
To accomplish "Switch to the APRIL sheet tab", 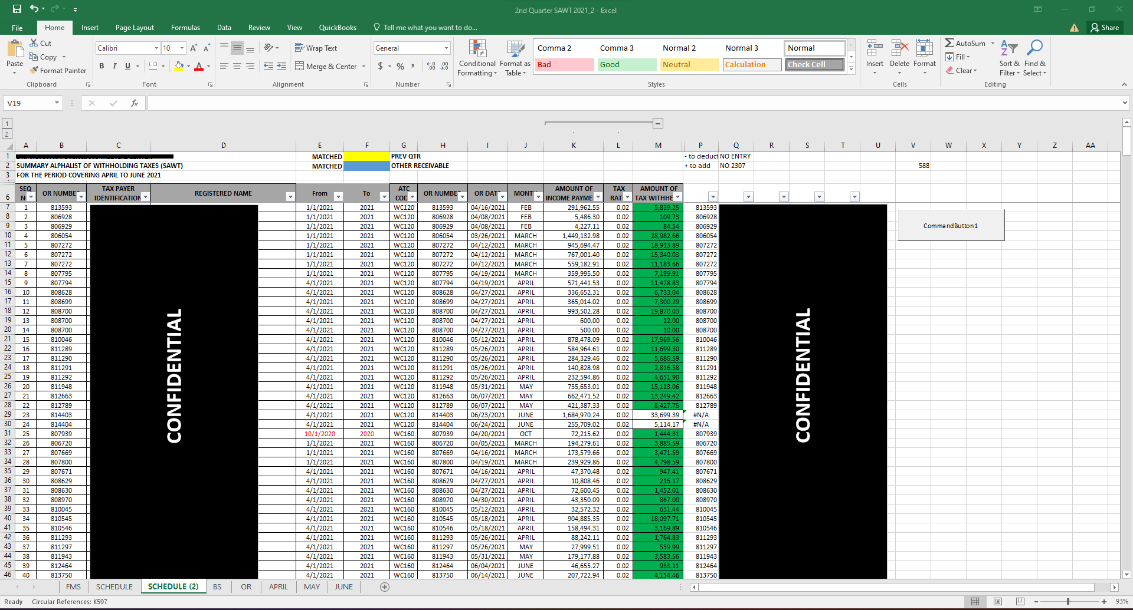I will 278,587.
